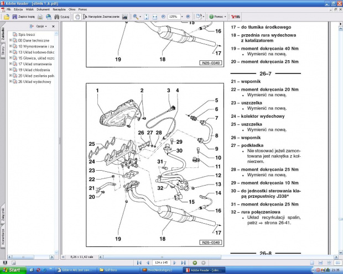Go back to previous view green arrow
This screenshot has height=274, width=343.
[x=195, y=263]
